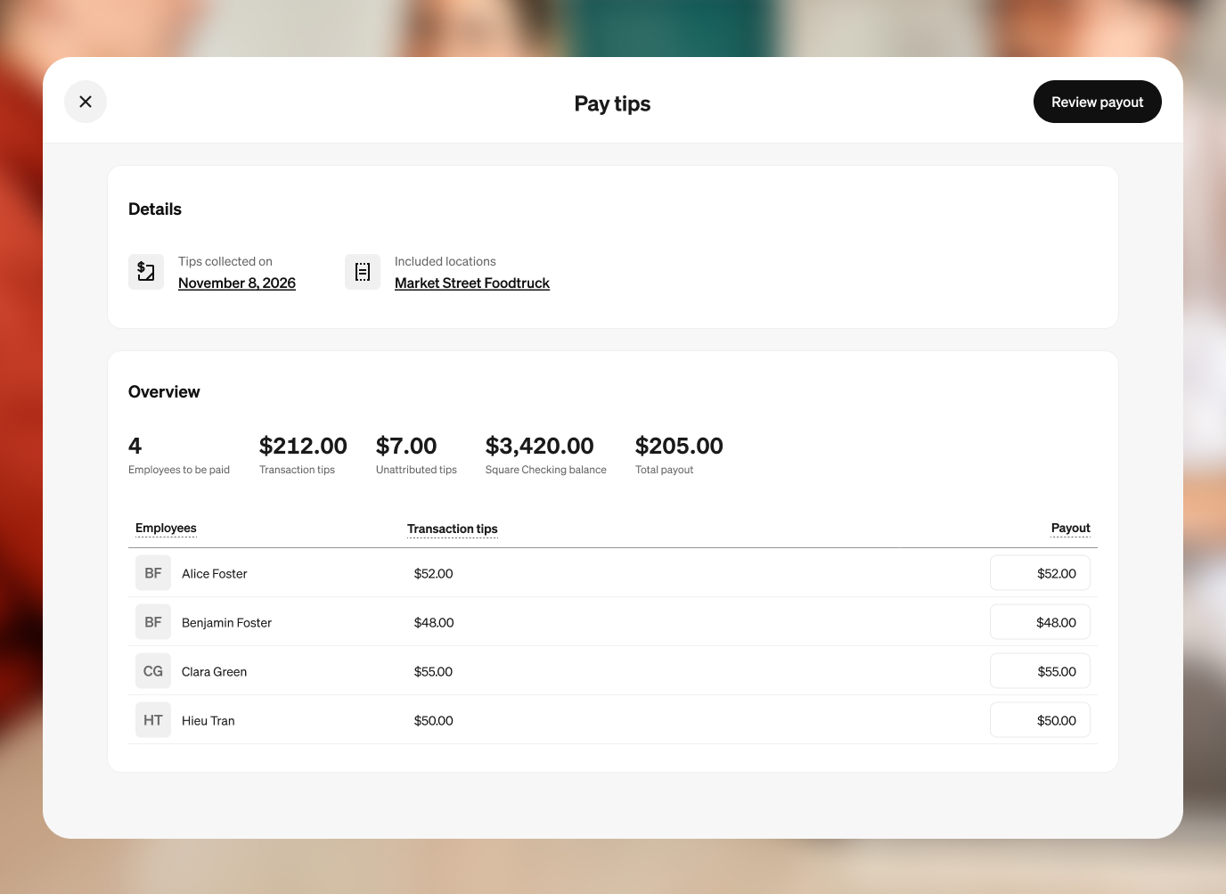The image size is (1226, 894).
Task: Click the Tips collected on label
Action: [225, 261]
